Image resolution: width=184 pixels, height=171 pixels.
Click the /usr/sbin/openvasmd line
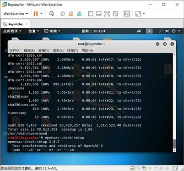click(27, 134)
